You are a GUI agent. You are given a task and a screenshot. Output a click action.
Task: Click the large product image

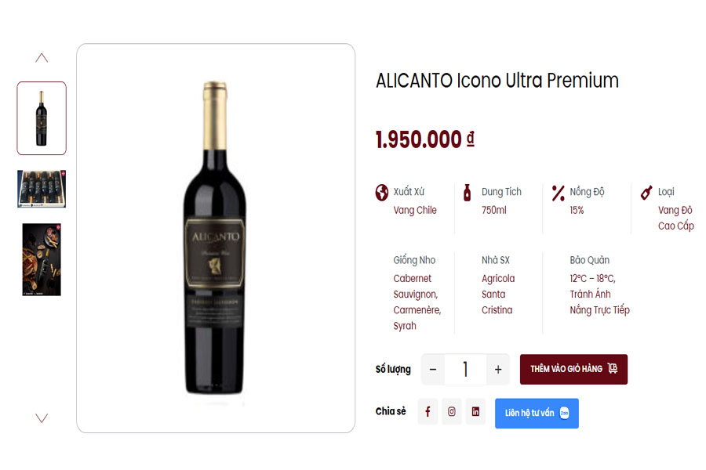[x=214, y=235]
